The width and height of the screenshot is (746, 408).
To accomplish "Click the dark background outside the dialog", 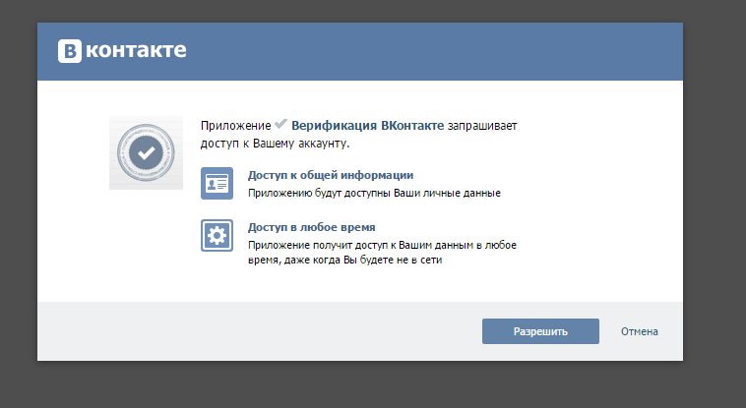I will [714, 197].
